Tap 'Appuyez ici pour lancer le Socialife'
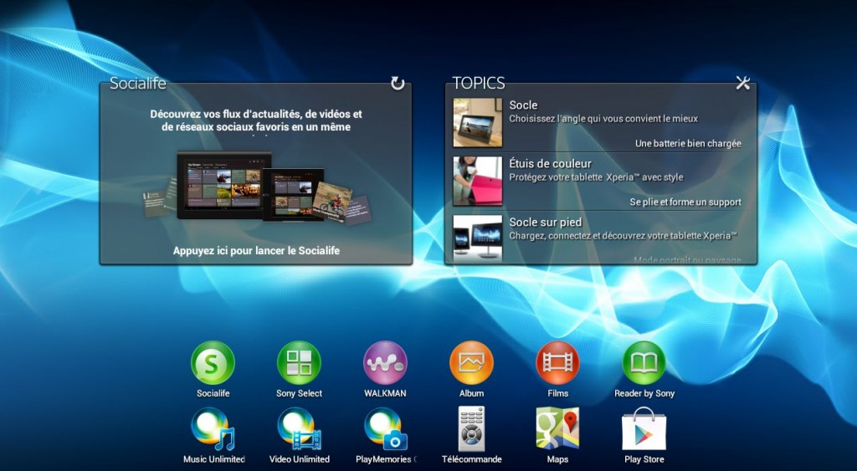 coord(256,251)
